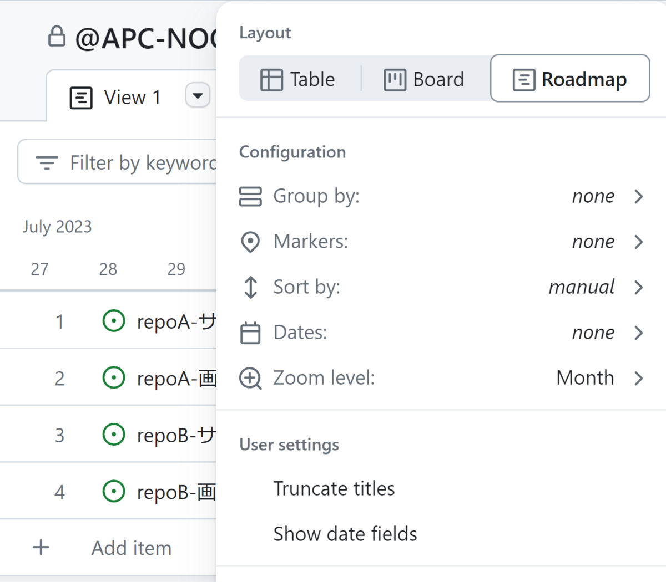666x582 pixels.
Task: Click the Markers location pin icon
Action: point(250,242)
